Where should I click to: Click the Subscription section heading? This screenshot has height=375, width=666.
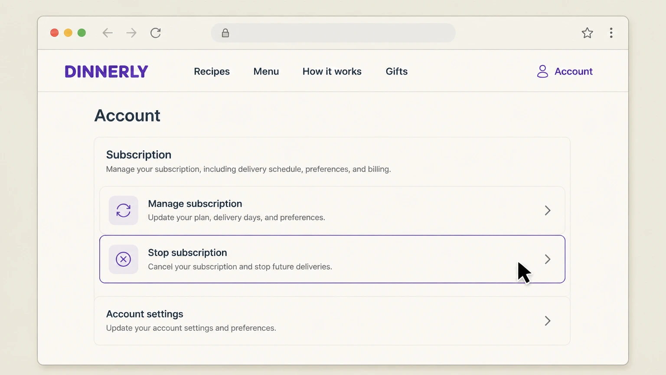click(x=139, y=155)
